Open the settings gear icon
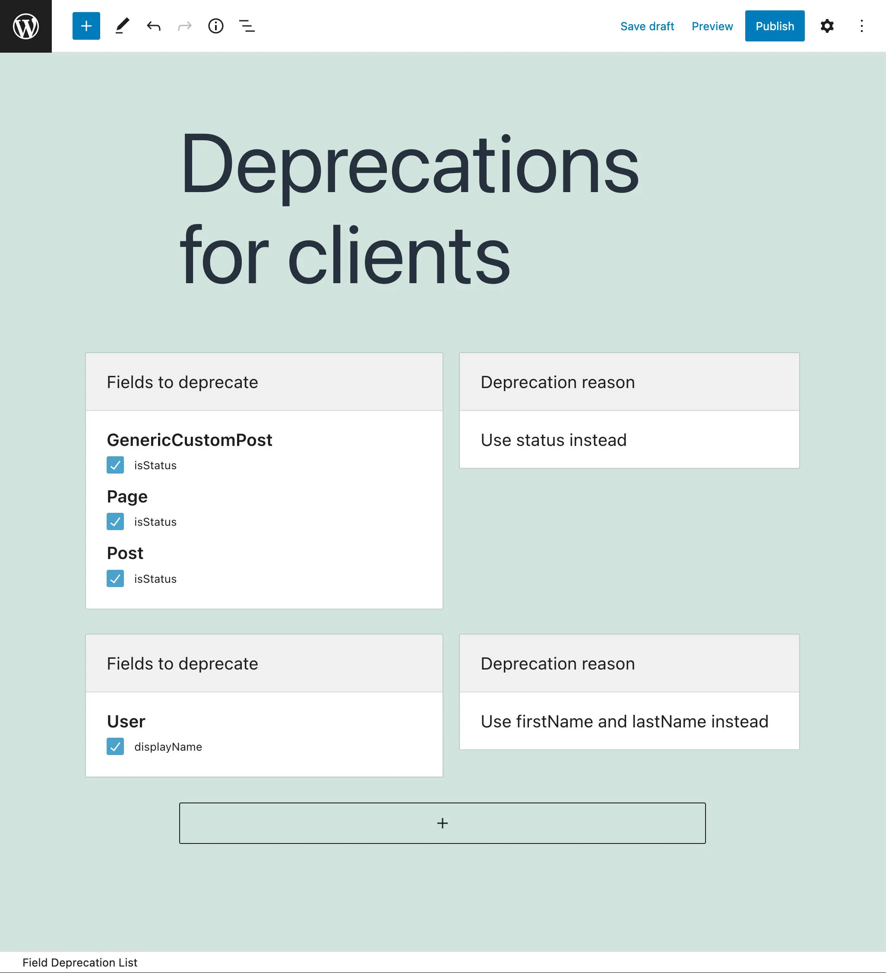The image size is (886, 973). point(827,25)
